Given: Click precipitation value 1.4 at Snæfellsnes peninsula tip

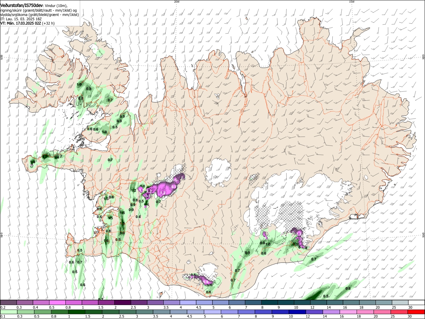Looking at the screenshot, I should (x=33, y=162).
